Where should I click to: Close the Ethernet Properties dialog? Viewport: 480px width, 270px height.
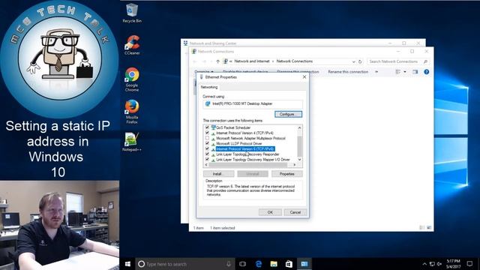304,77
